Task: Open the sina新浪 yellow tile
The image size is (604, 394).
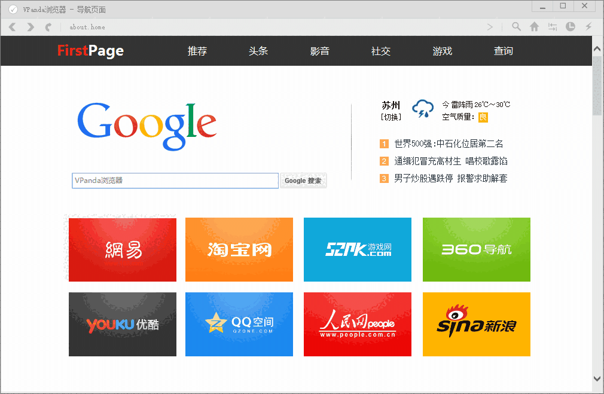Action: click(x=477, y=324)
